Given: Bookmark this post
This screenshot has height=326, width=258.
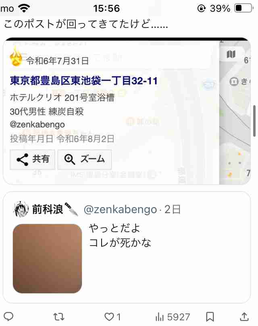Looking at the screenshot, I should pyautogui.click(x=210, y=317).
